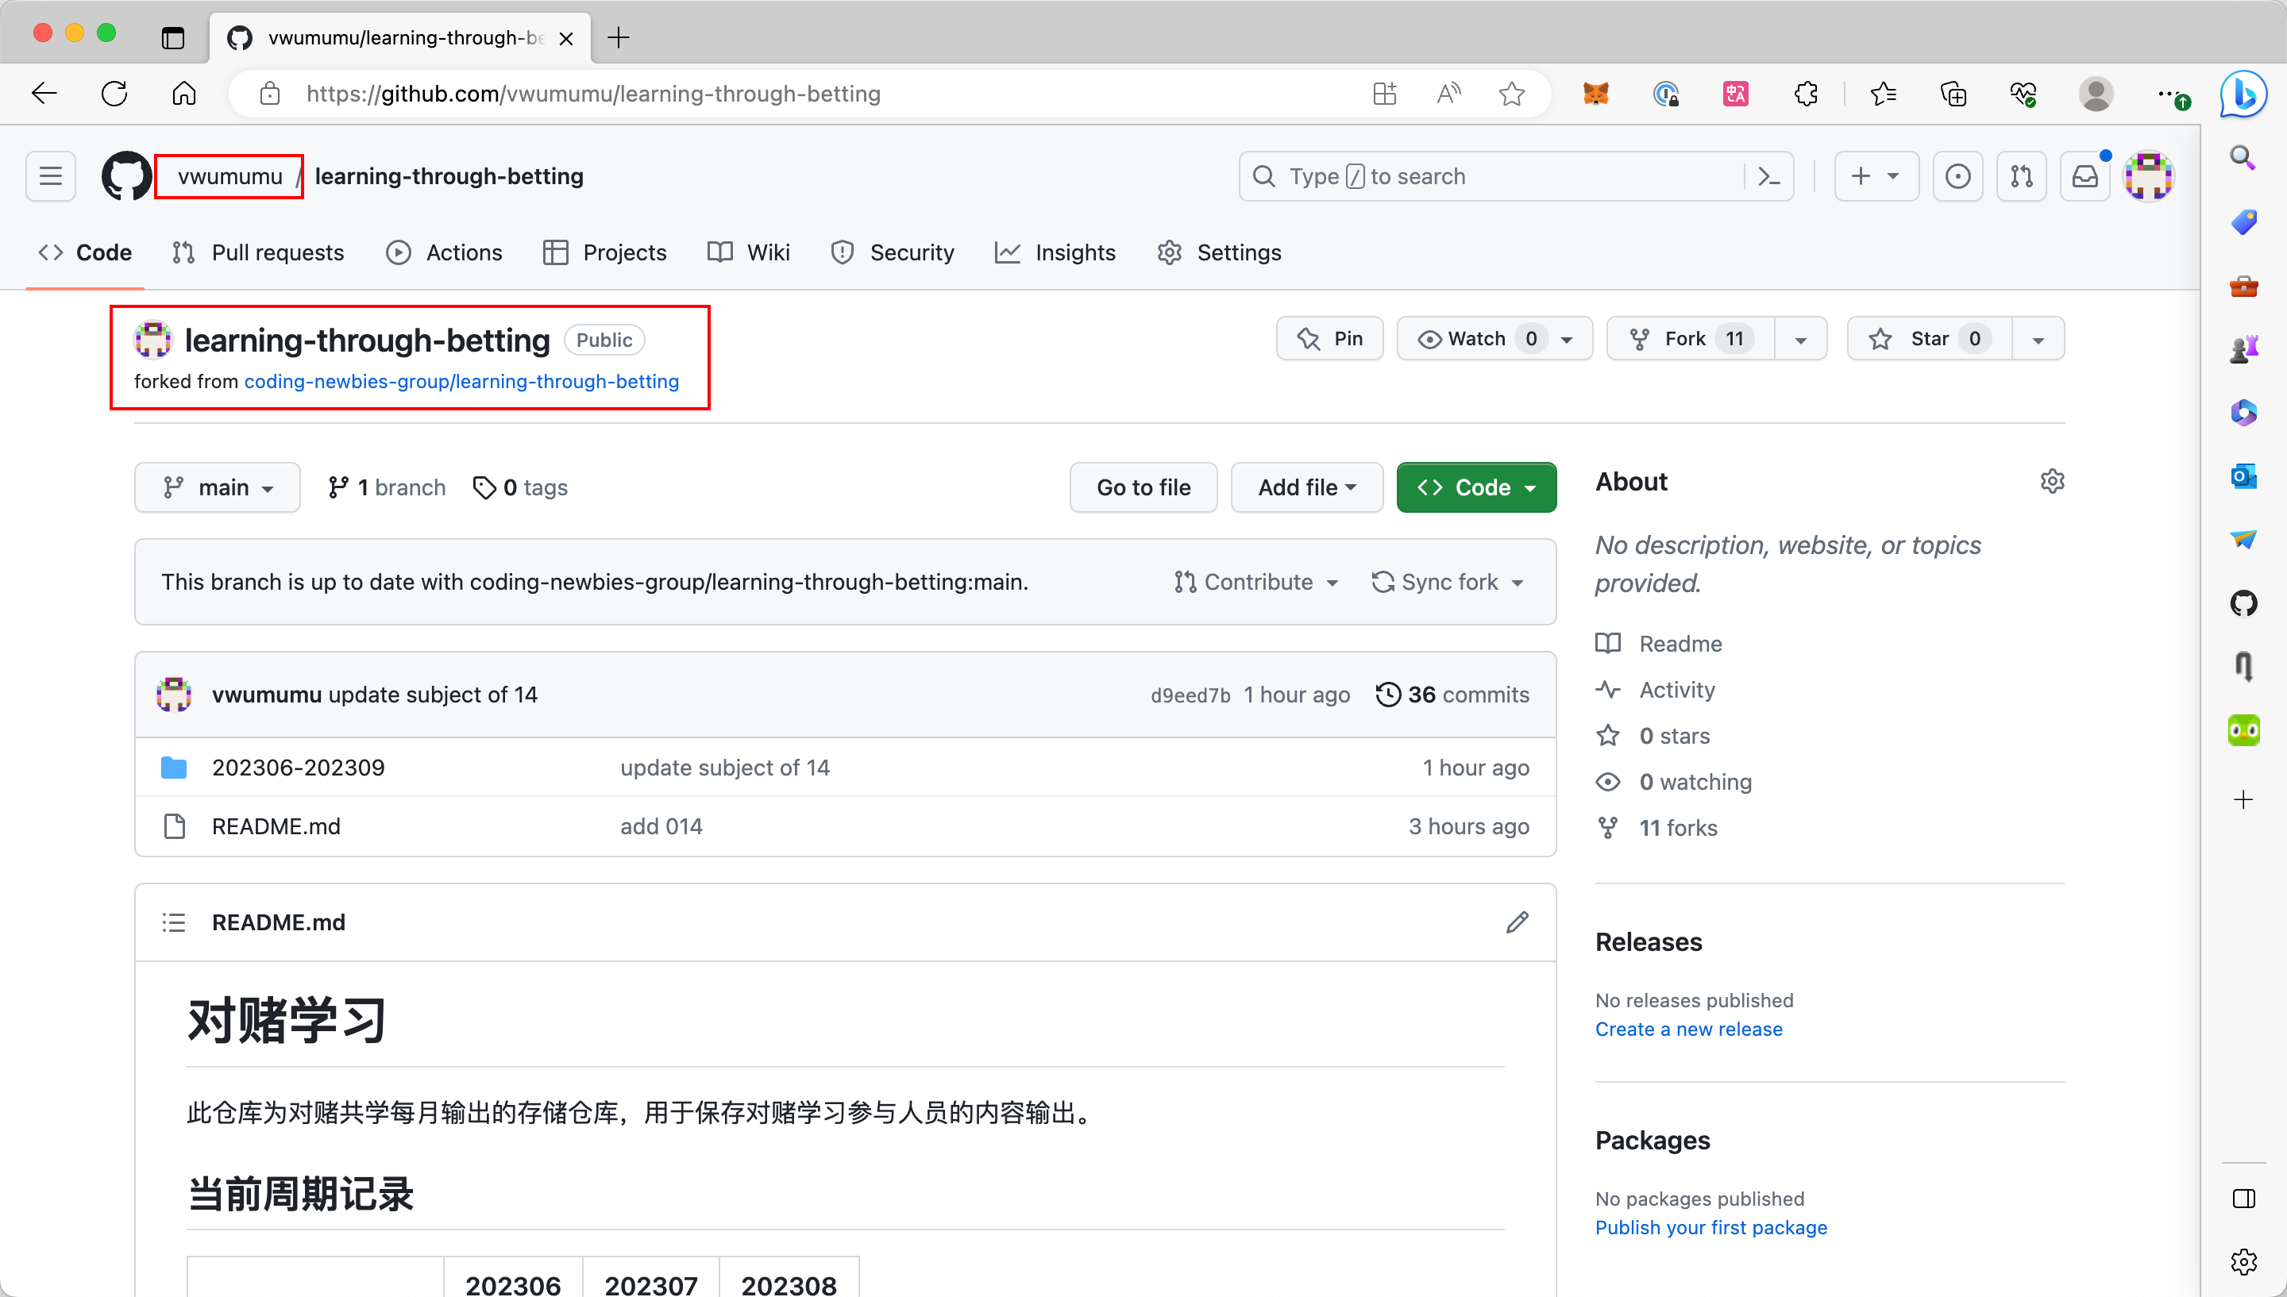The image size is (2287, 1297).
Task: Click the Go to file button
Action: pyautogui.click(x=1143, y=487)
